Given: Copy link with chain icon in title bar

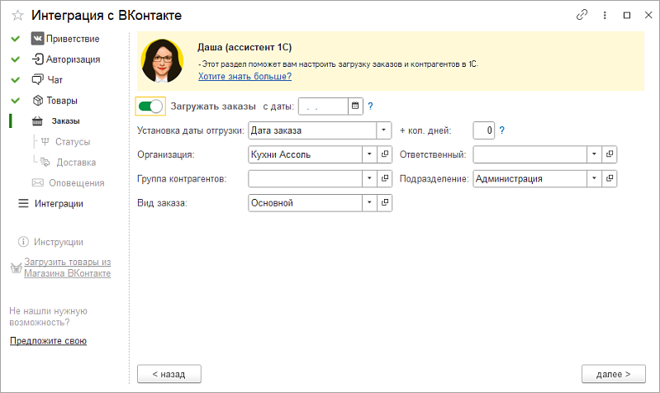Looking at the screenshot, I should coord(582,15).
